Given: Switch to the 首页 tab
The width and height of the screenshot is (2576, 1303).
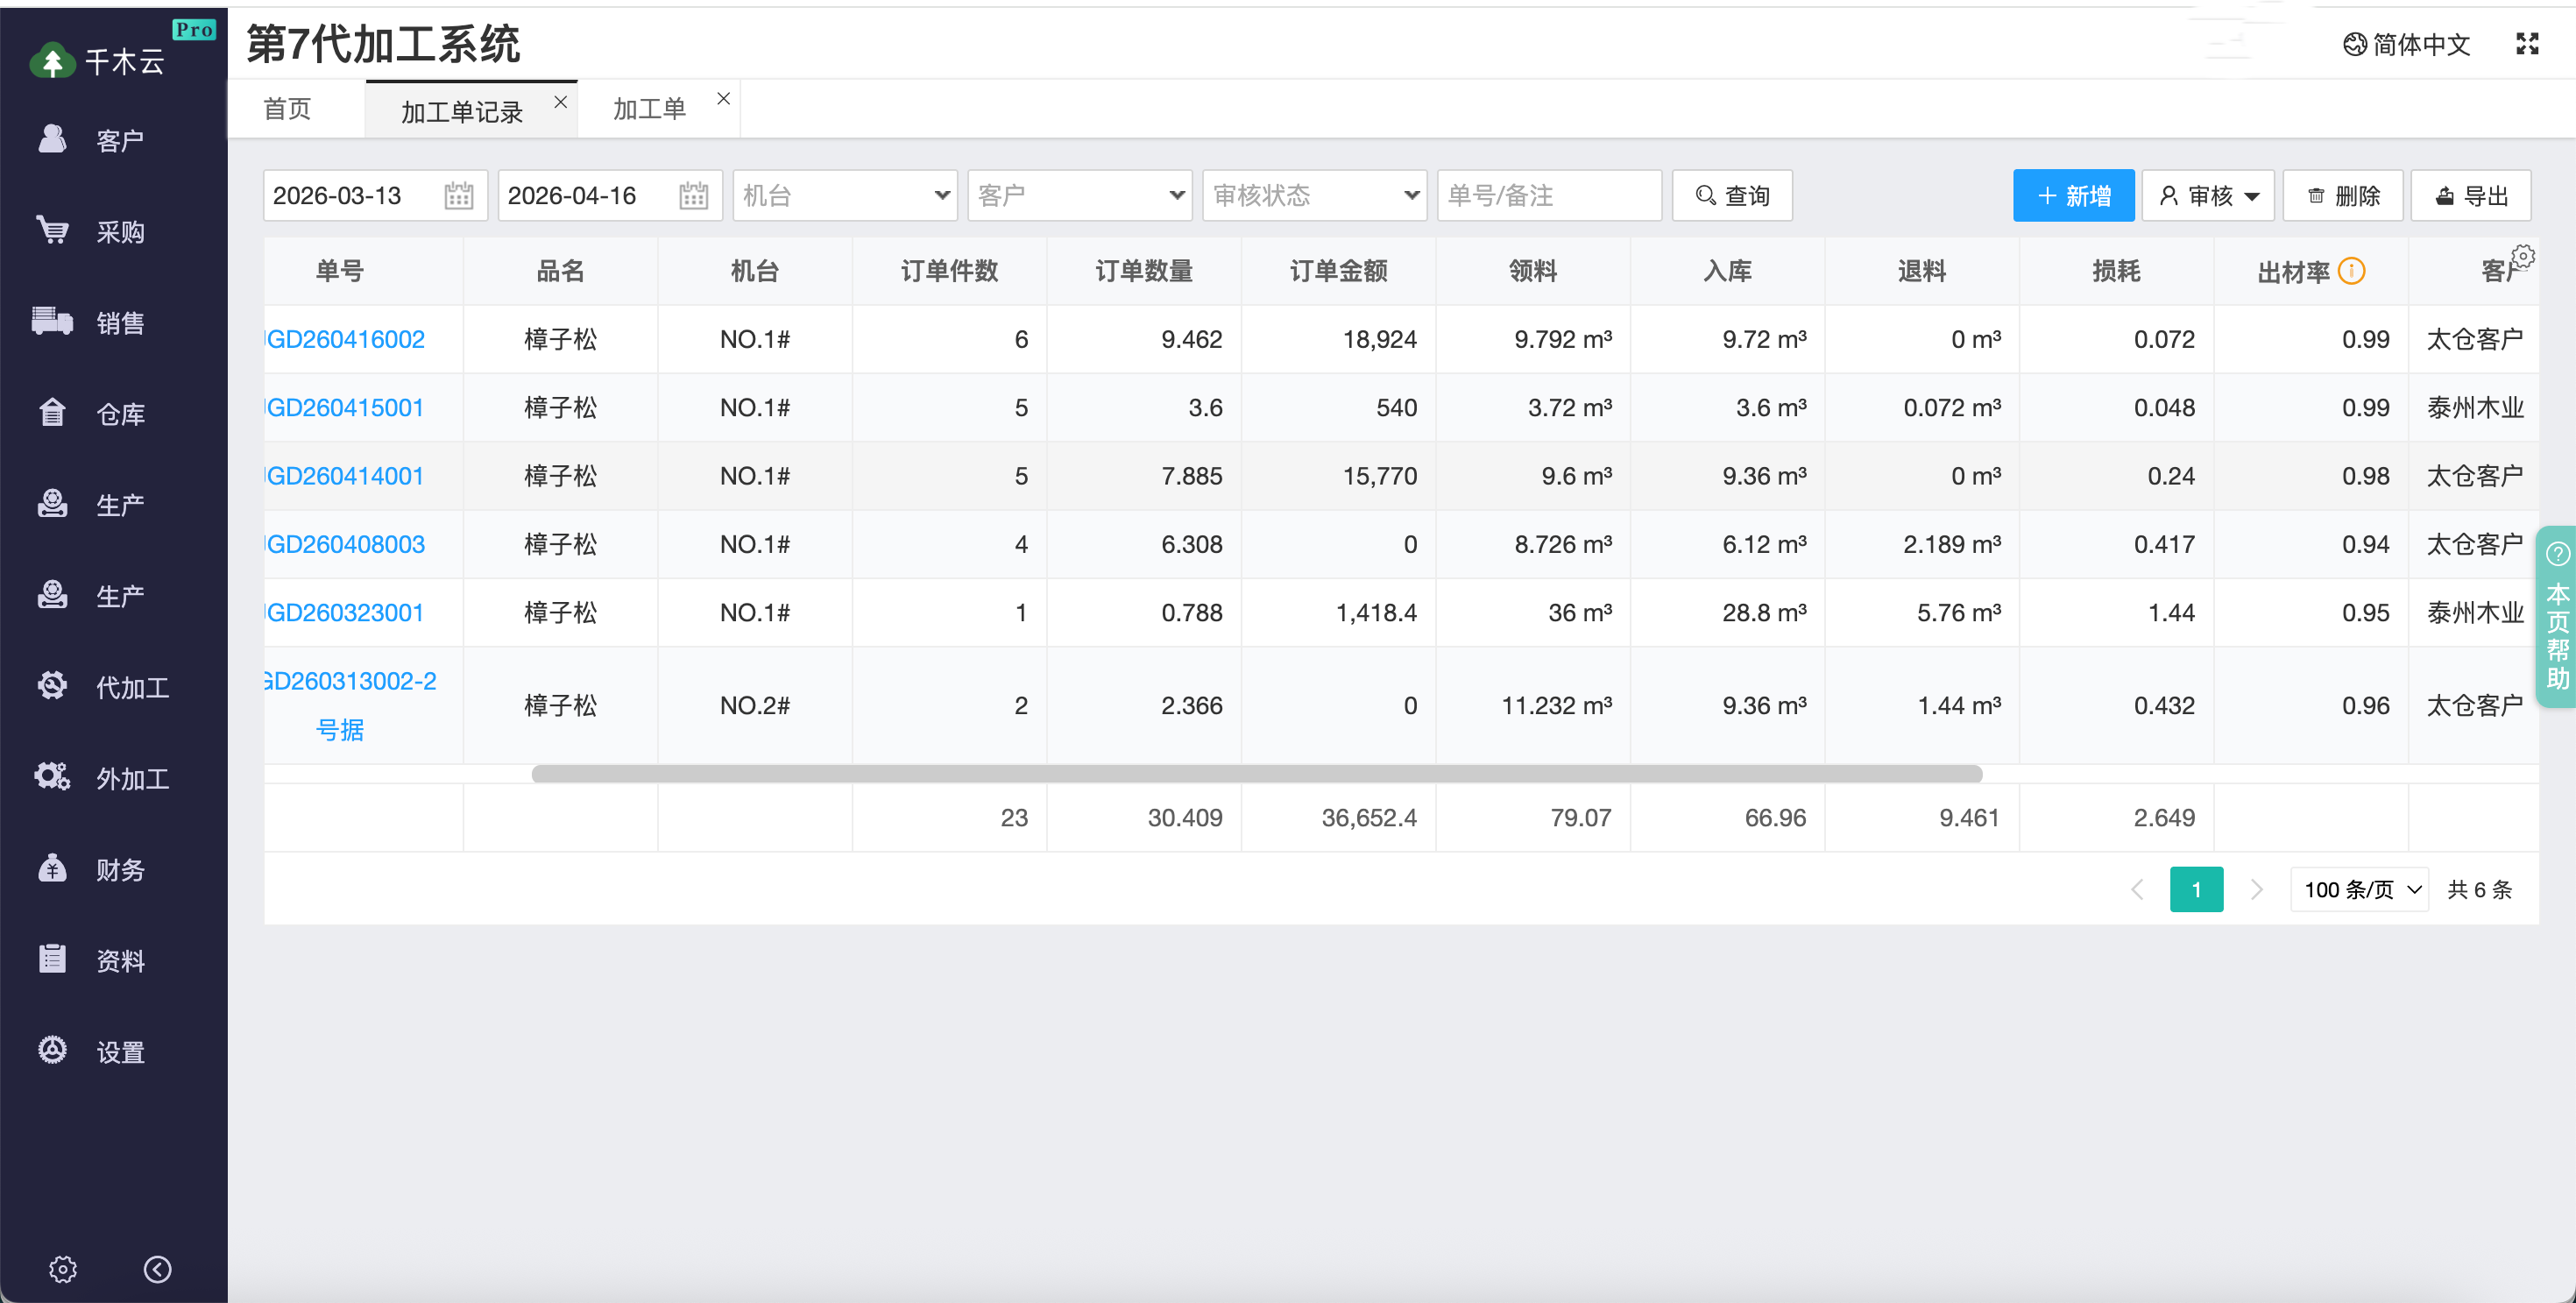Looking at the screenshot, I should pos(286,108).
